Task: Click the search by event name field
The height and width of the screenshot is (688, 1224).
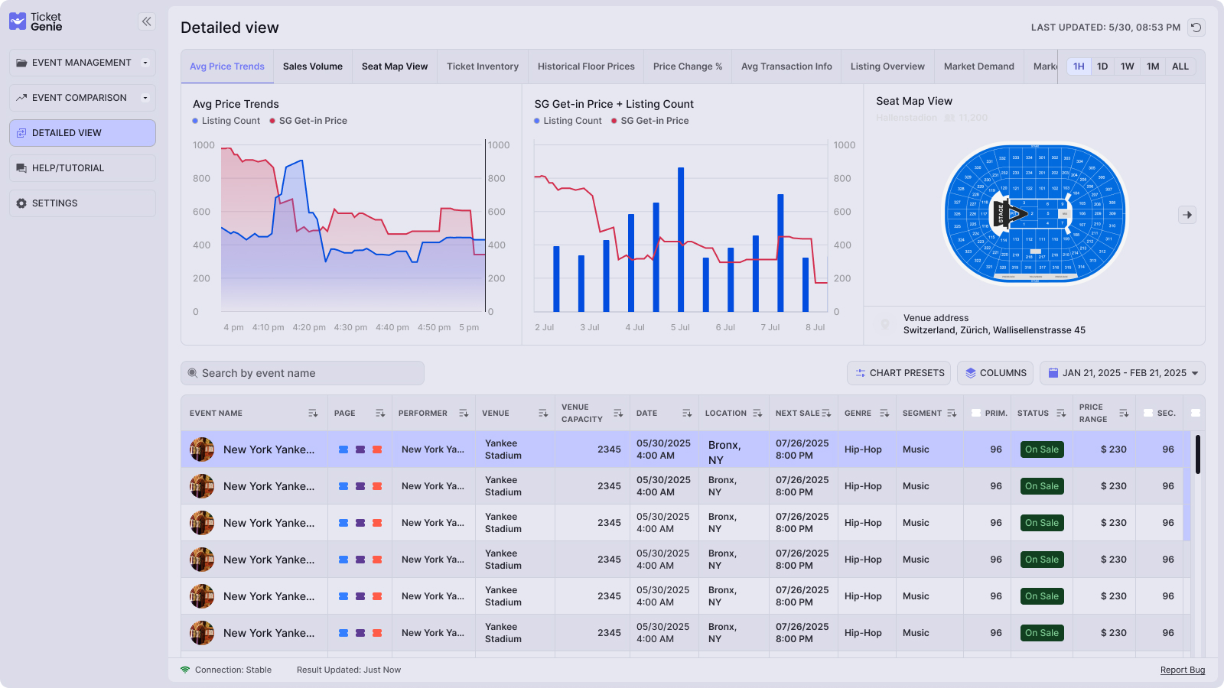Action: (x=302, y=372)
